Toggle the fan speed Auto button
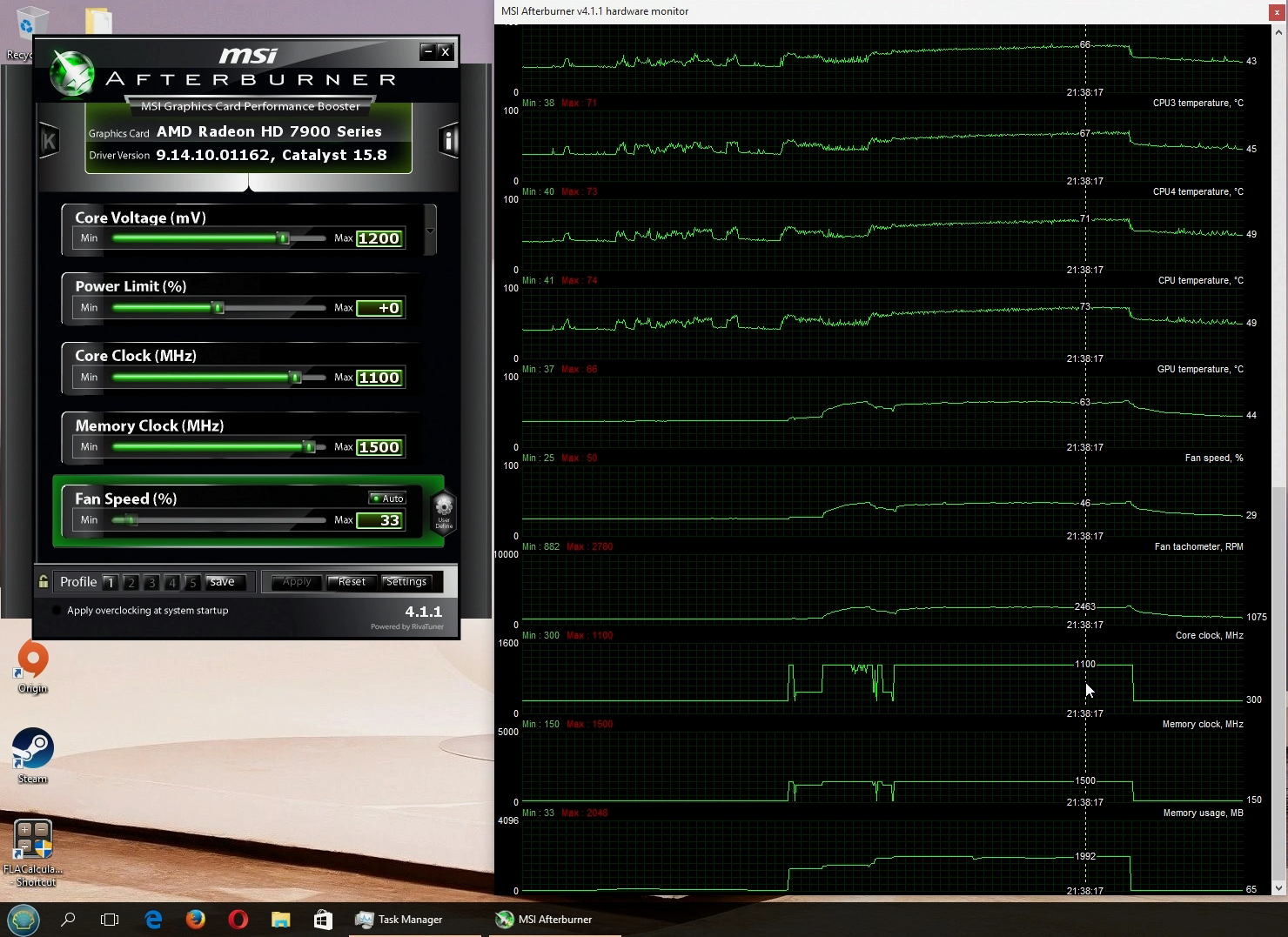The width and height of the screenshot is (1288, 937). coord(387,499)
